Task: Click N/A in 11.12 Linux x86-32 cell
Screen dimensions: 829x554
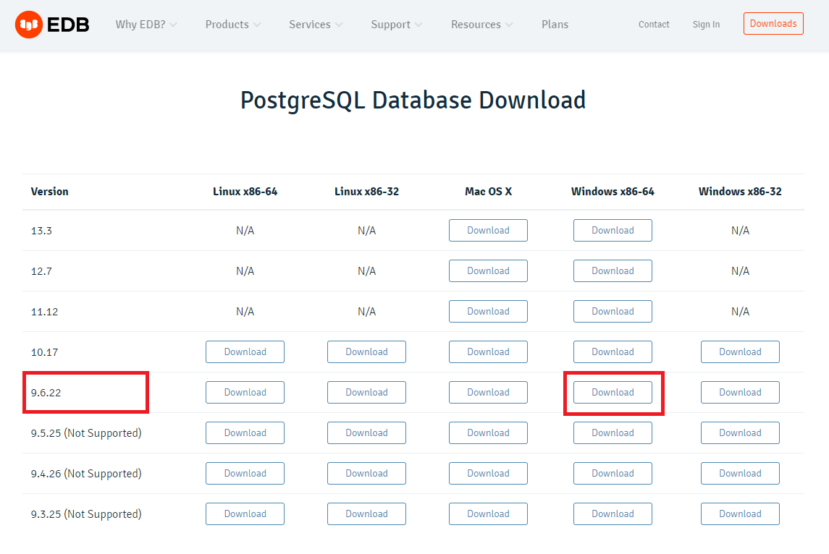Action: pos(366,312)
